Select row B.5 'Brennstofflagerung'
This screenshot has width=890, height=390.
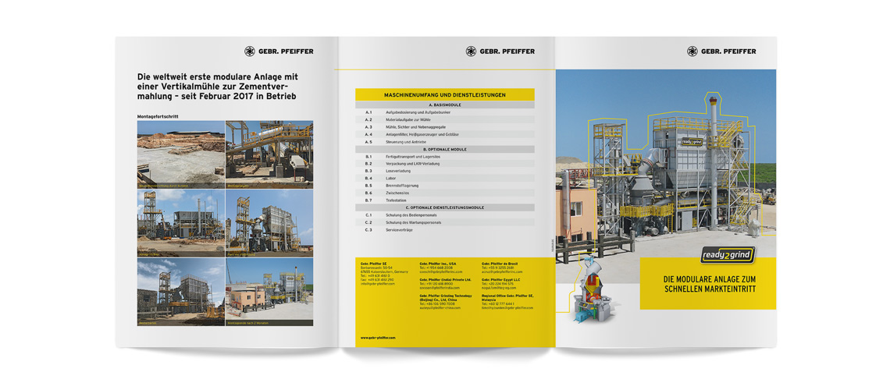445,186
